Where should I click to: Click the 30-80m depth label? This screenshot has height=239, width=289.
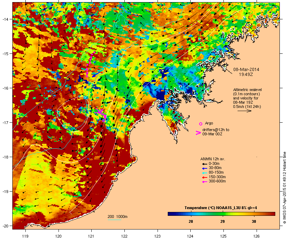coord(215,168)
